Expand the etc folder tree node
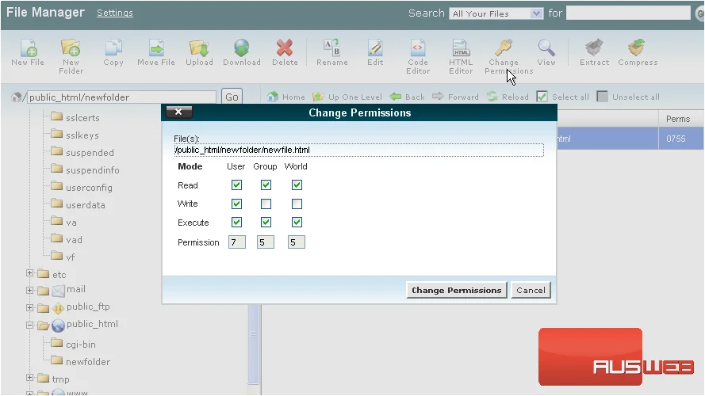This screenshot has height=396, width=705. coord(29,273)
